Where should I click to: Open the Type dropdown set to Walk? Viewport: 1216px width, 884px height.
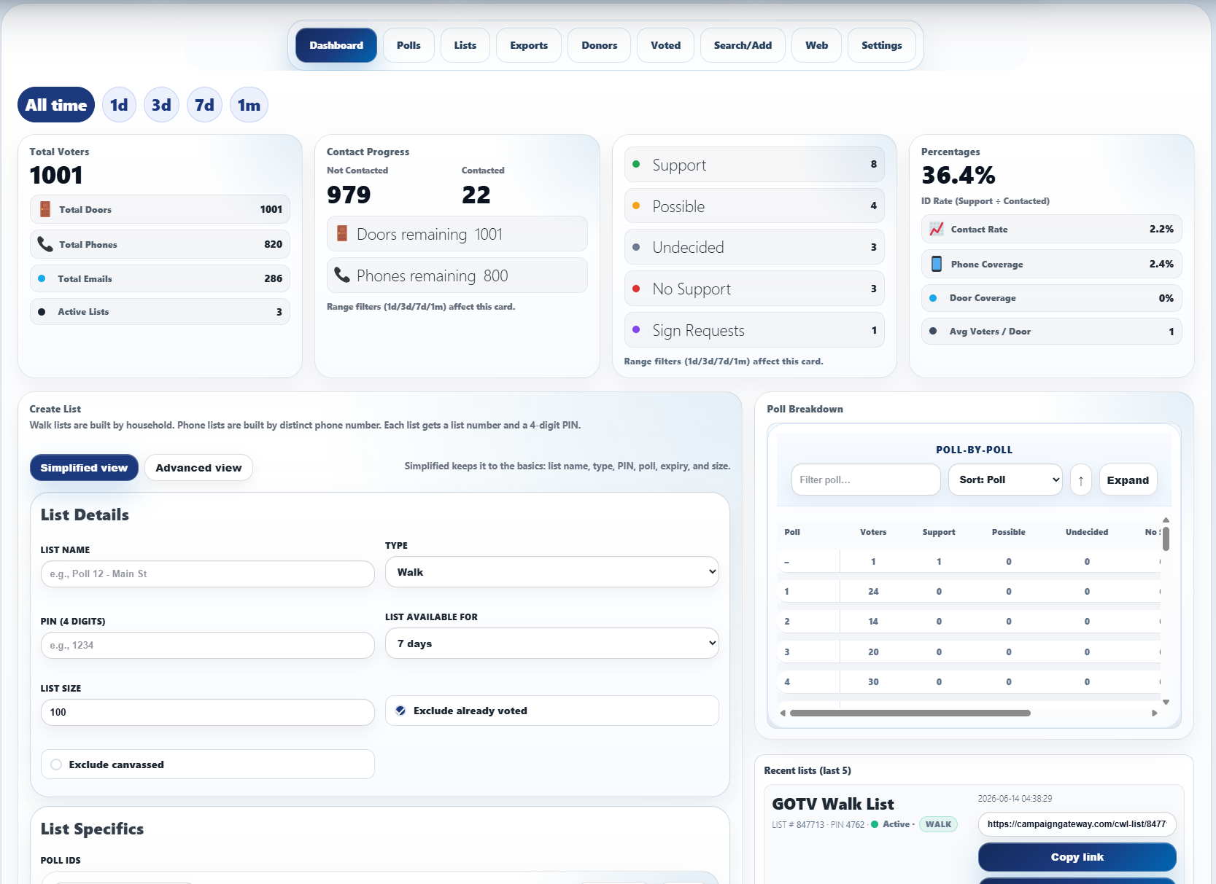pyautogui.click(x=552, y=572)
